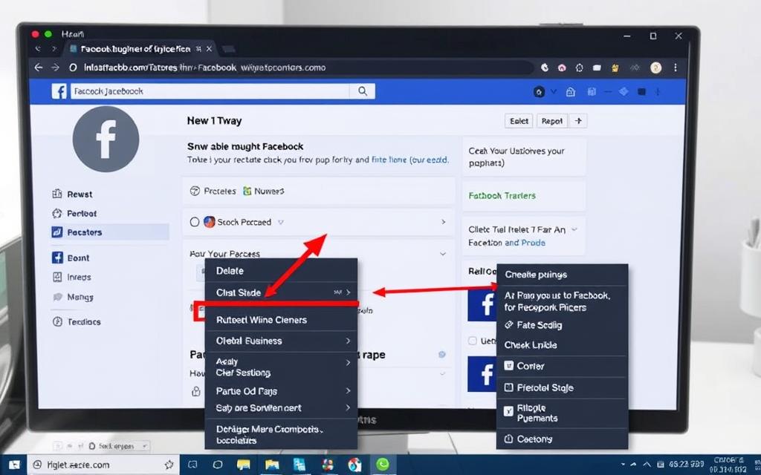
Task: Follow the blue and Prode link
Action: [525, 243]
